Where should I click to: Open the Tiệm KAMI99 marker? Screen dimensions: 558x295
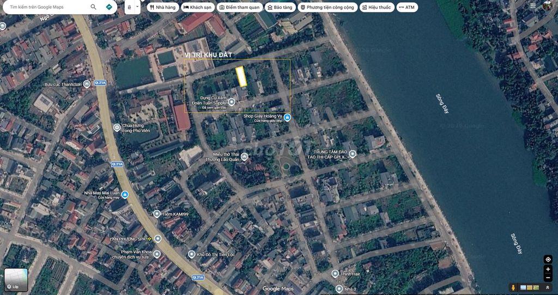coord(156,213)
